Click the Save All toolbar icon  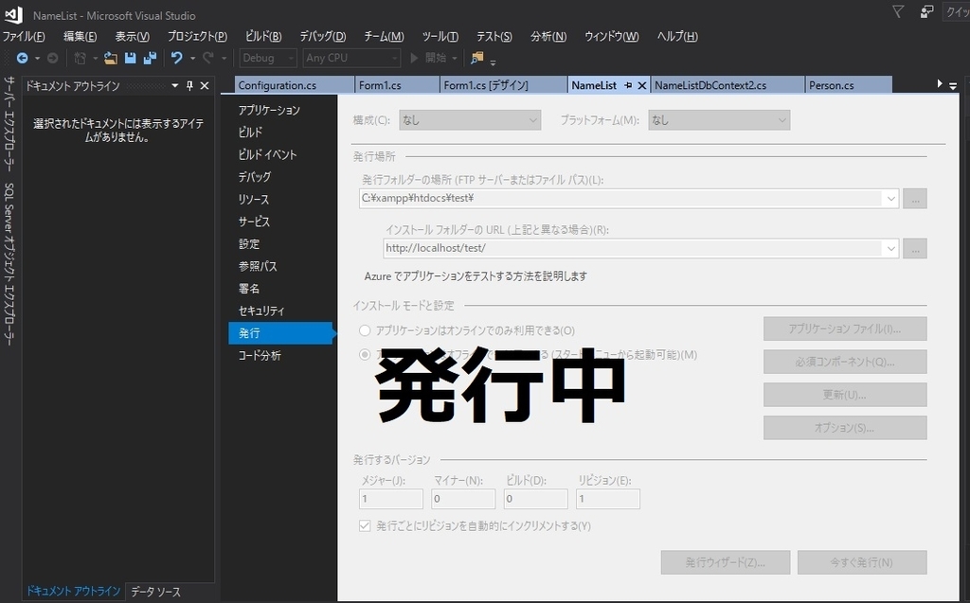coord(152,58)
